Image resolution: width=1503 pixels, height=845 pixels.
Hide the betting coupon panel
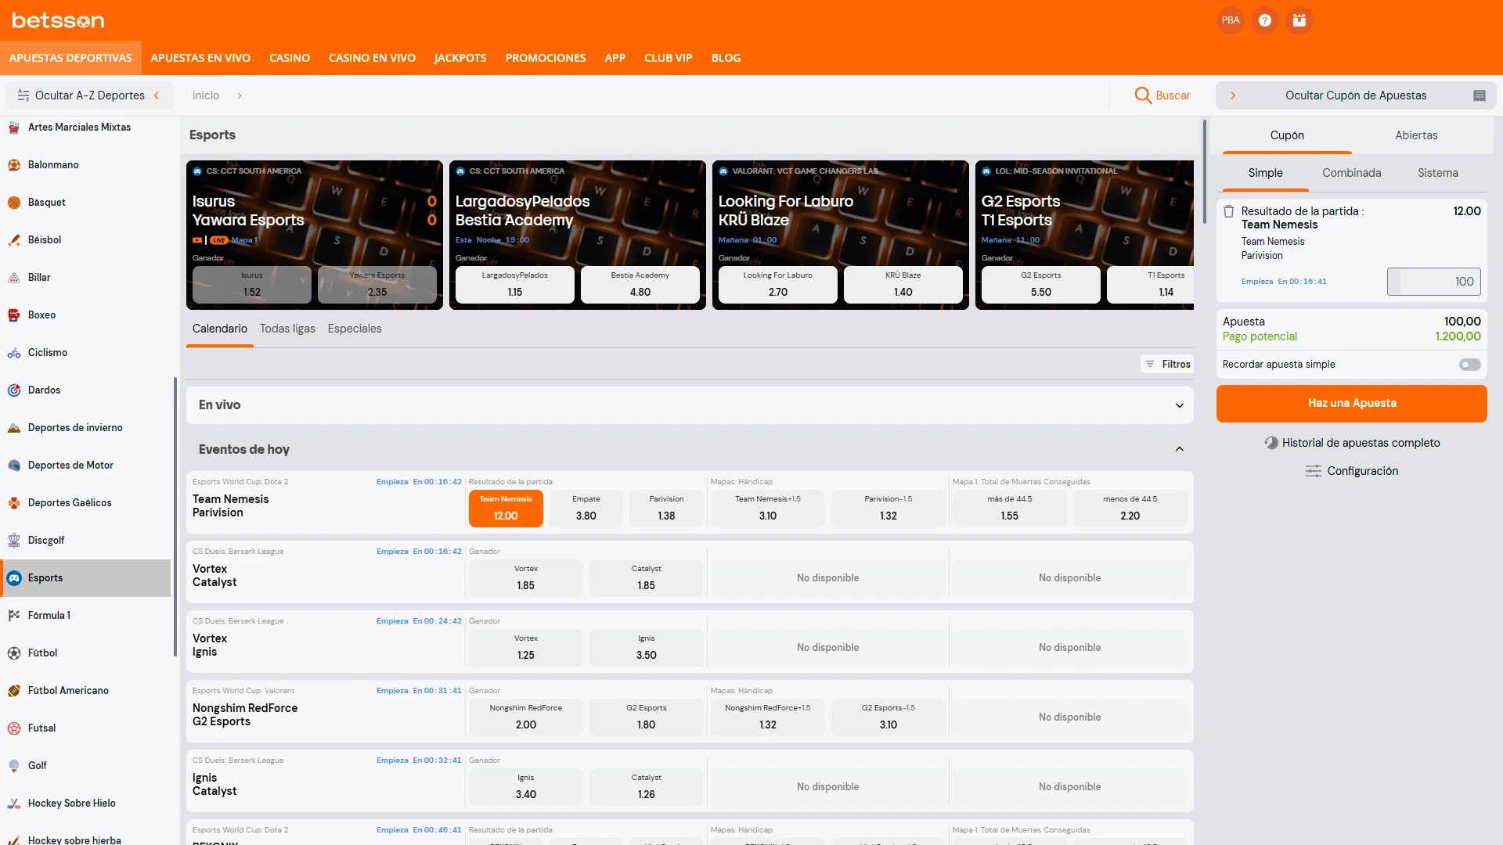(x=1355, y=95)
